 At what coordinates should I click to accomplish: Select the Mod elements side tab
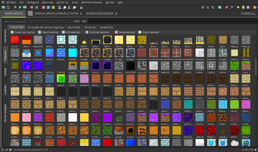5,36
